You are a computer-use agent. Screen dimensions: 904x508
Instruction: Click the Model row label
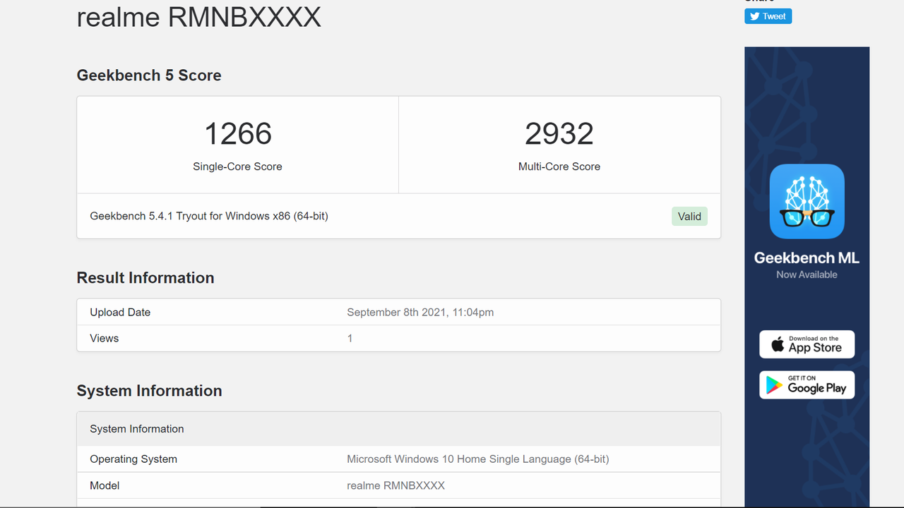105,485
